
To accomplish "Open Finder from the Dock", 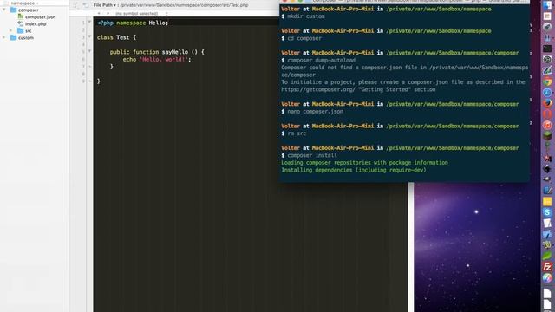I will pyautogui.click(x=547, y=5).
